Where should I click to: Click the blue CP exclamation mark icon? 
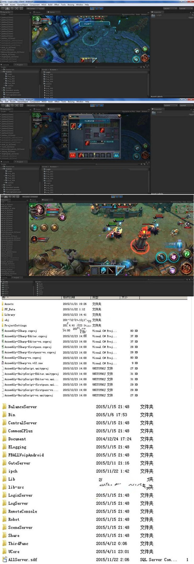point(180,245)
